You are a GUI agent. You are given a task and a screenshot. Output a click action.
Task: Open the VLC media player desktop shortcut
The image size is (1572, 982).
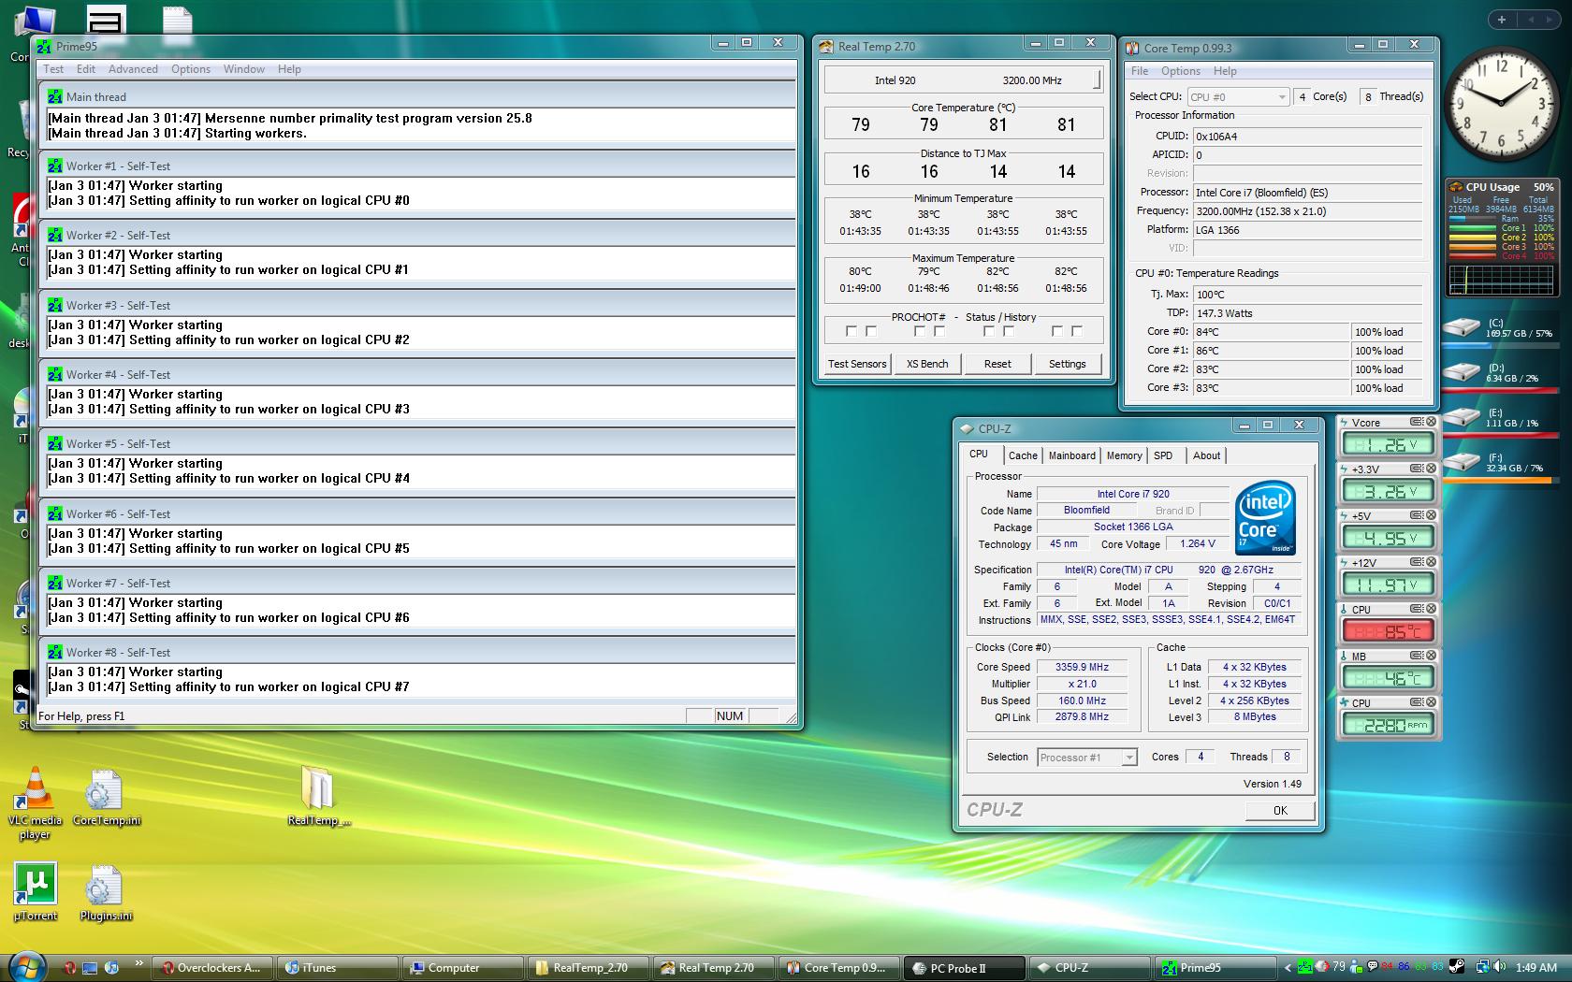click(x=35, y=802)
